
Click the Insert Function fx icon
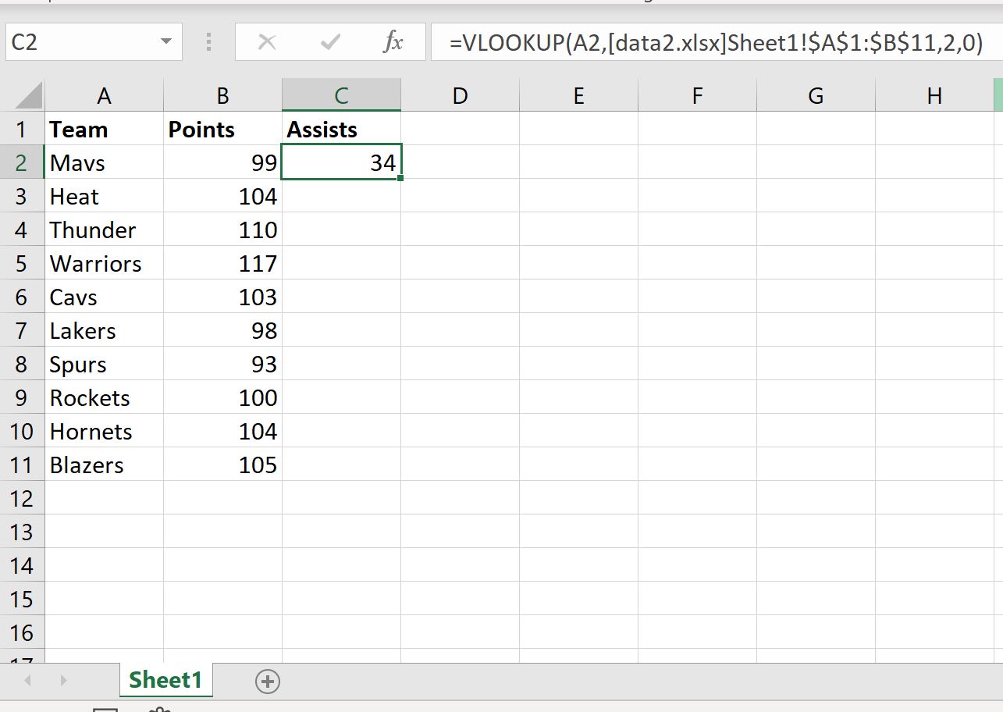pos(393,43)
